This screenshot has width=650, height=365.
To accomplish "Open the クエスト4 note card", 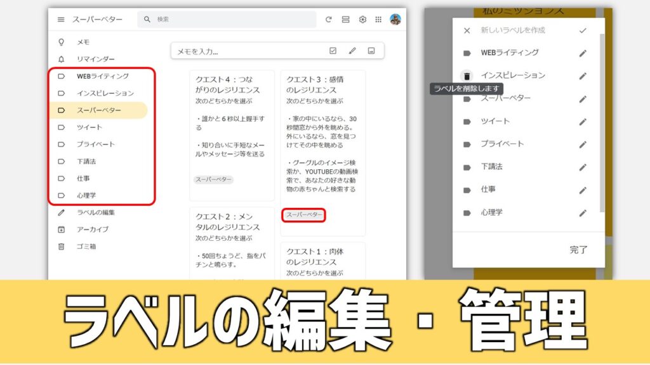I will 232,136.
